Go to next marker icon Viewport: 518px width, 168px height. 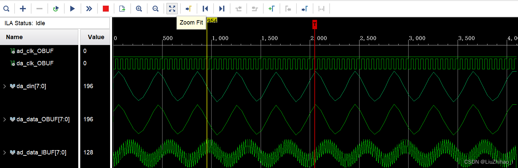click(x=304, y=9)
